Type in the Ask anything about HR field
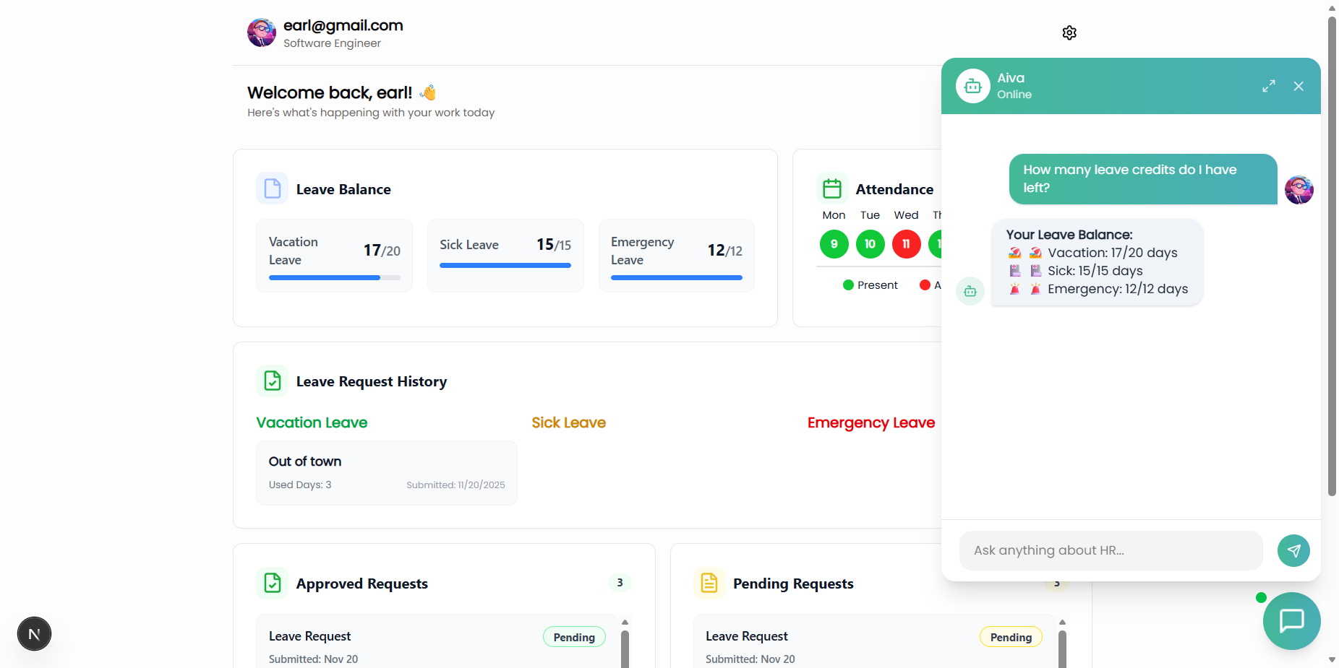The image size is (1339, 668). 1111,550
